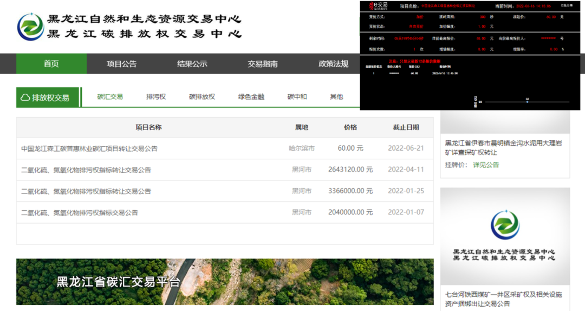Switch to the 绿色金融 sub-tab

tap(251, 96)
